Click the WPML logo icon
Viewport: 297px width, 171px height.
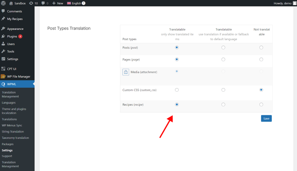coord(3,84)
